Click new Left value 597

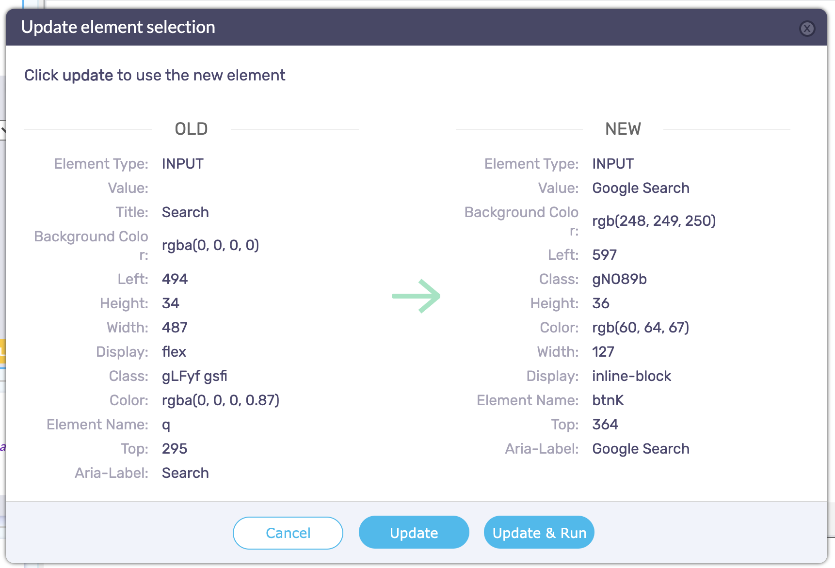[x=605, y=255]
